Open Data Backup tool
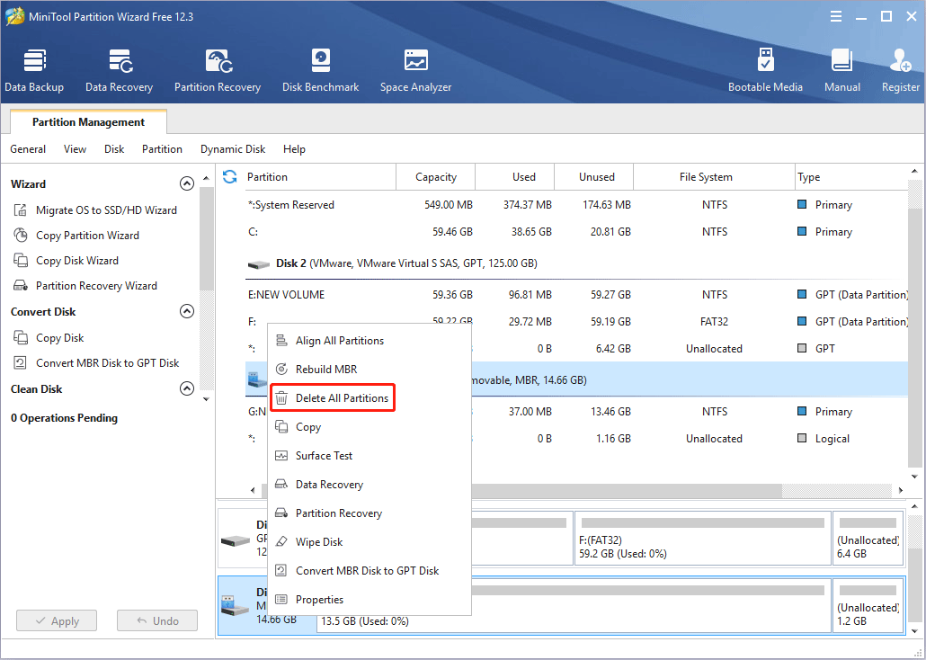 coord(33,70)
